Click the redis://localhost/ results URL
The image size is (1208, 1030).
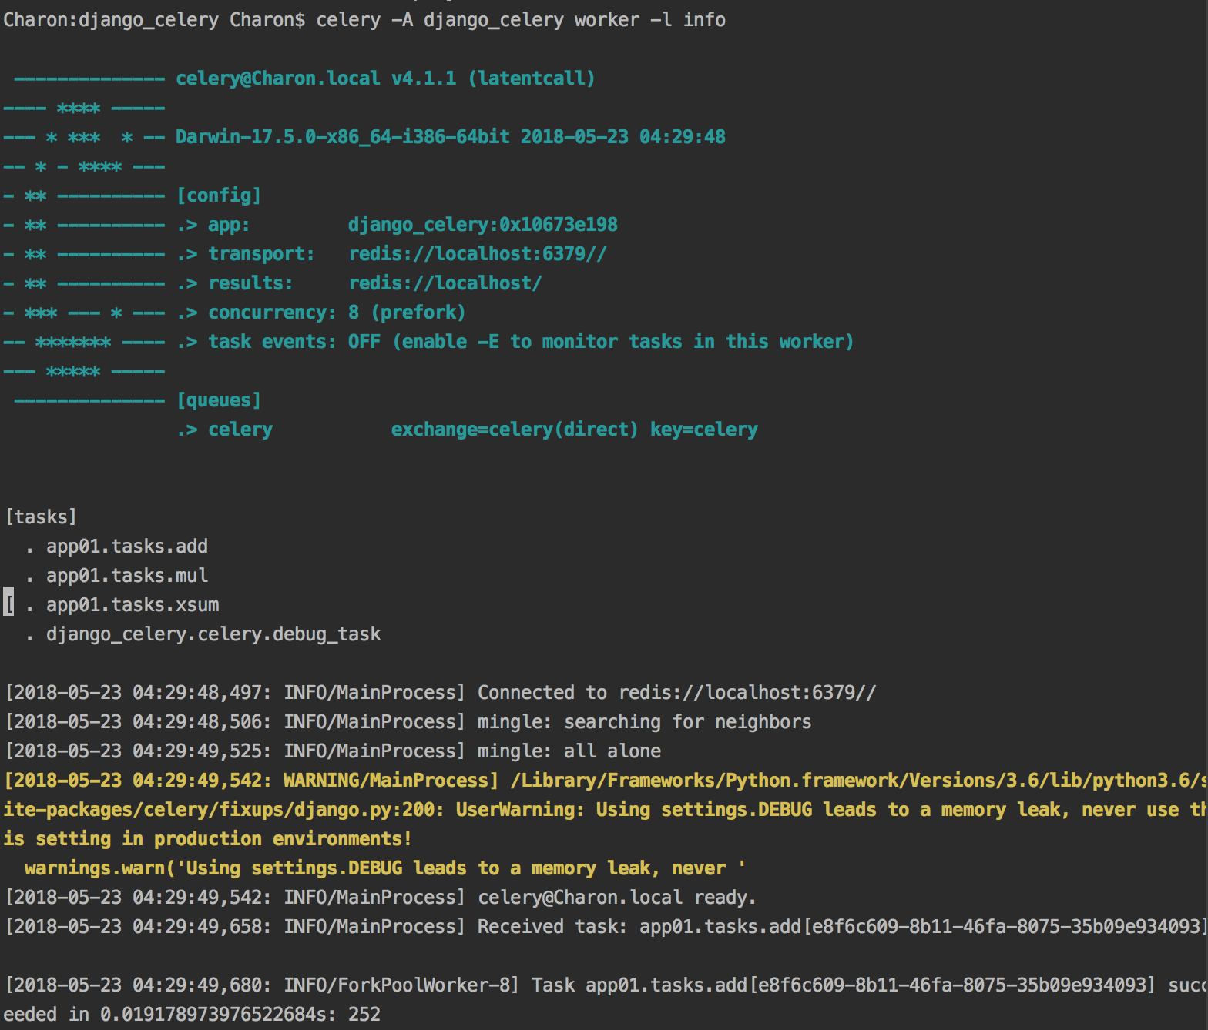[445, 283]
